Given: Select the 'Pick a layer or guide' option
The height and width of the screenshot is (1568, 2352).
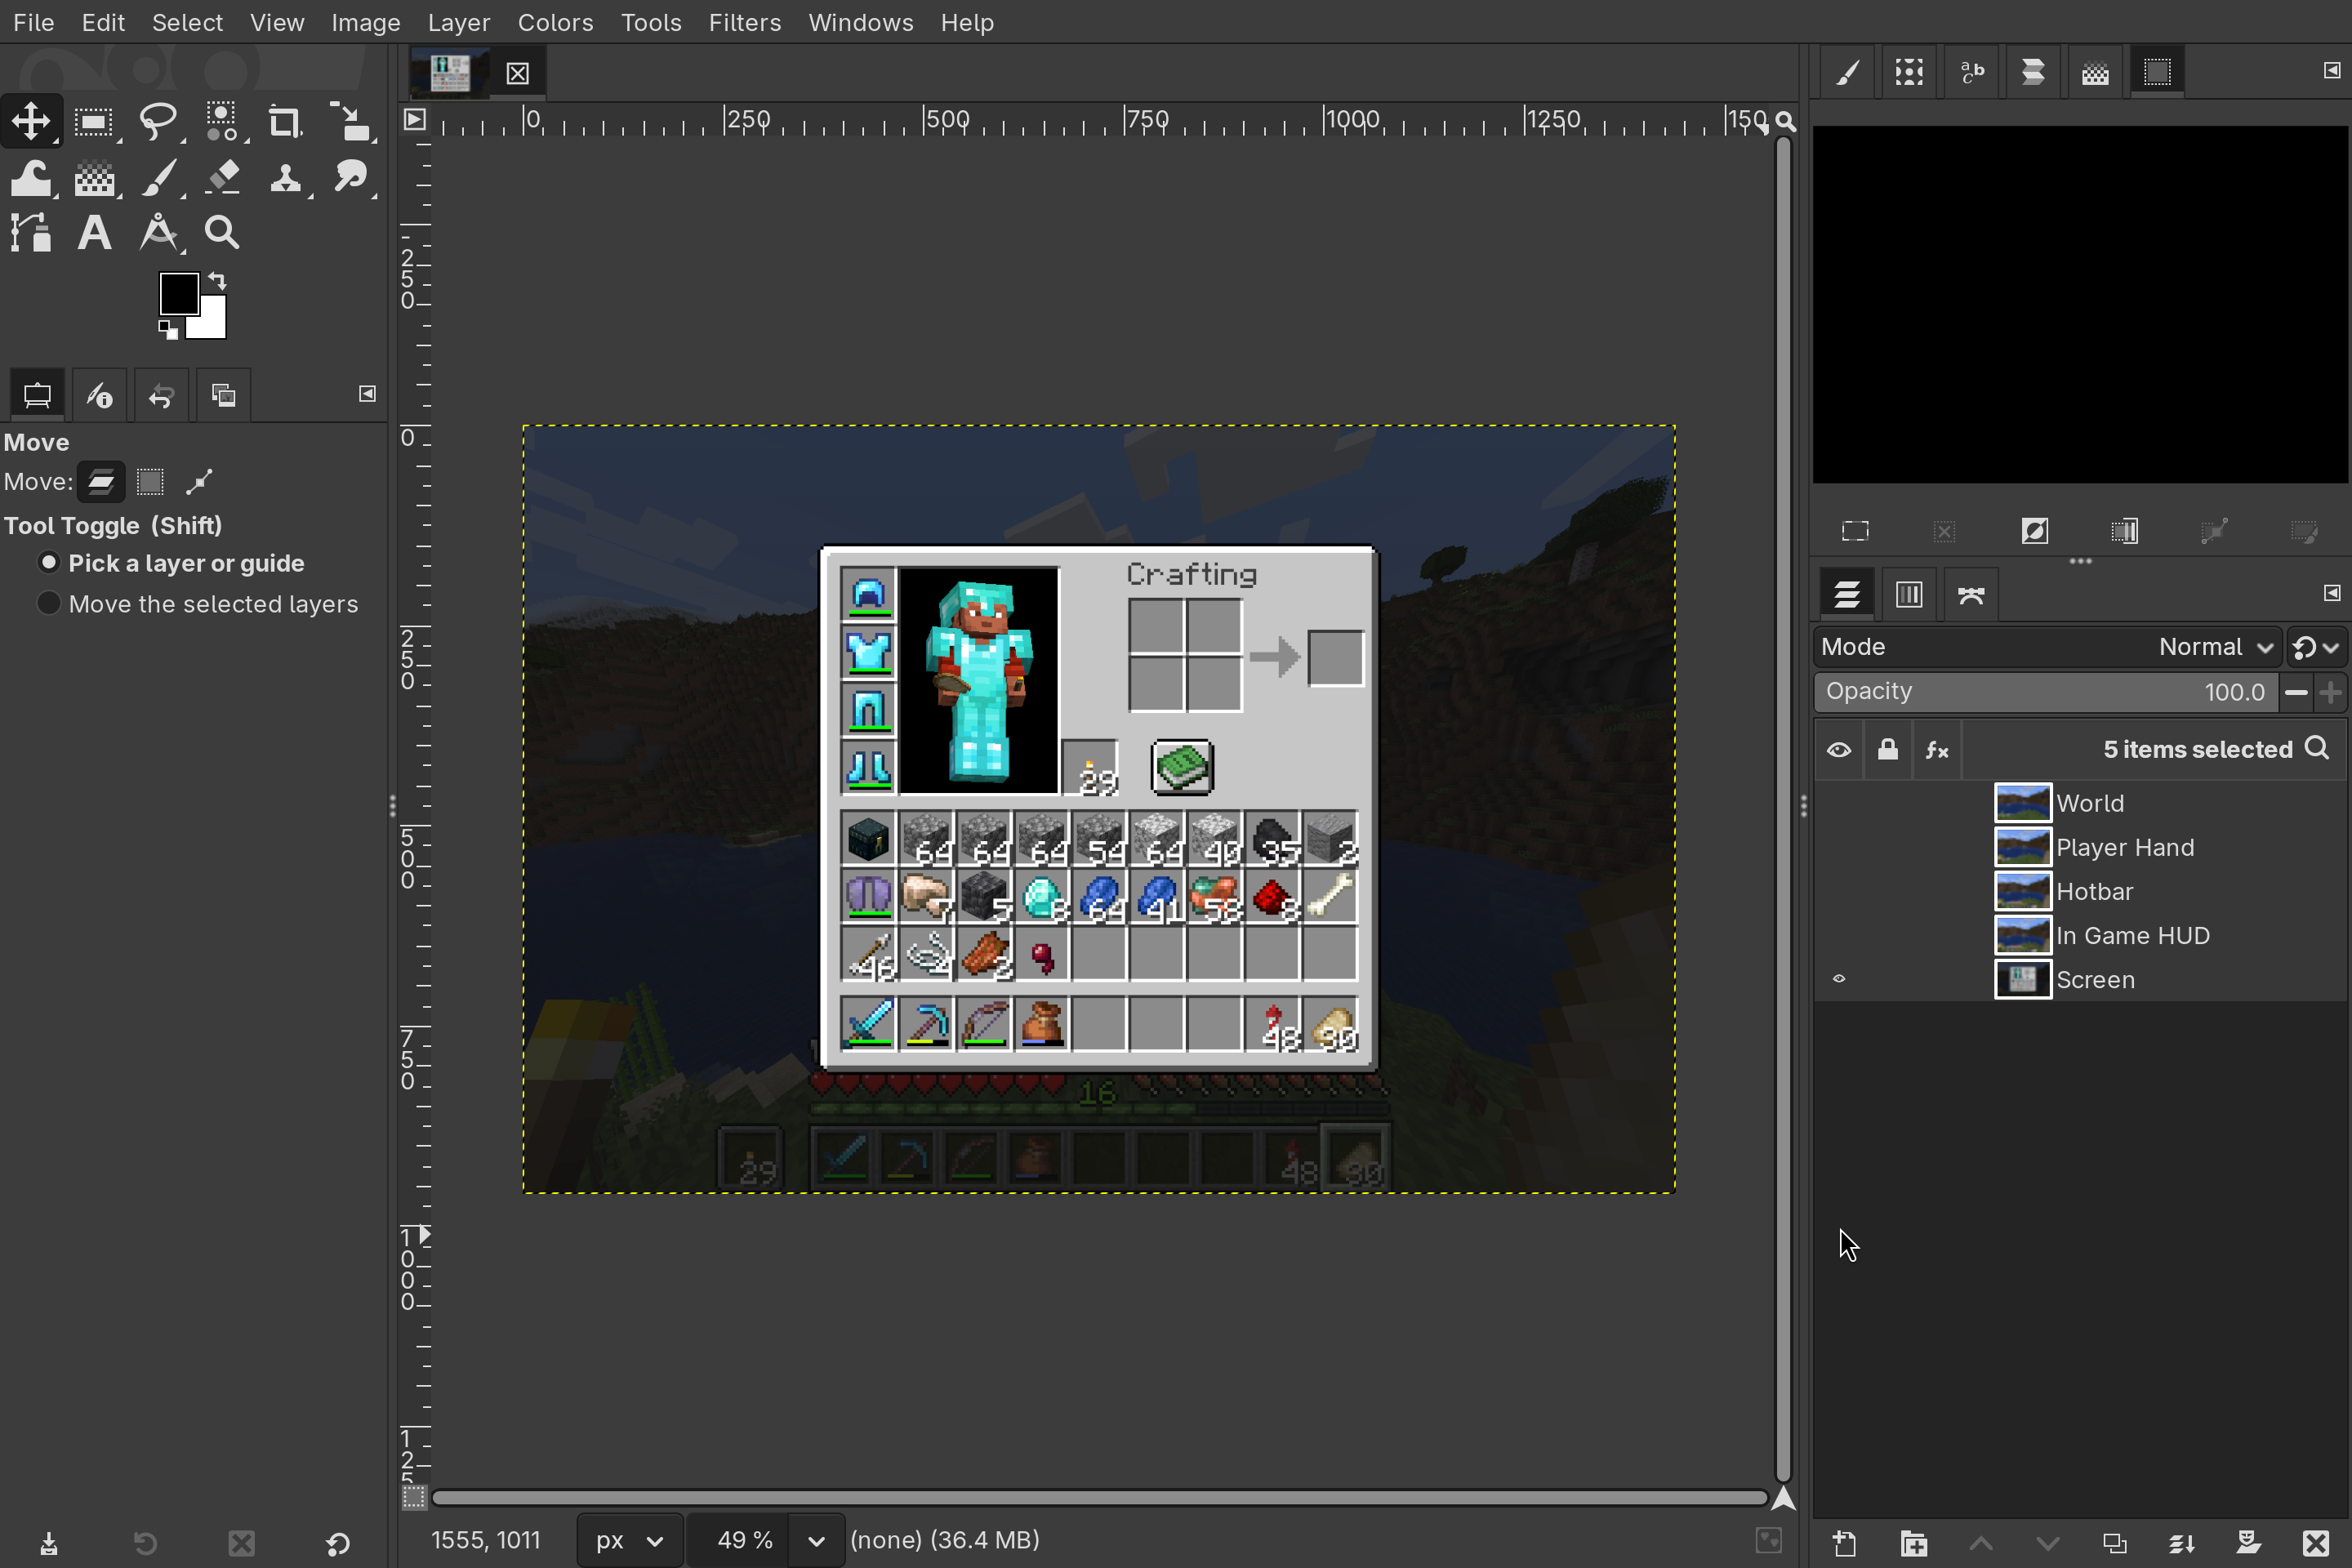Looking at the screenshot, I should click(x=48, y=563).
